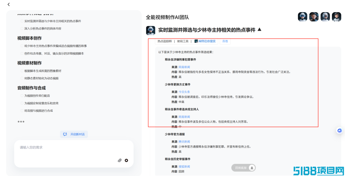The image size is (345, 176).
Task: Click the 热点追踪师 role label
Action: pyautogui.click(x=165, y=41)
